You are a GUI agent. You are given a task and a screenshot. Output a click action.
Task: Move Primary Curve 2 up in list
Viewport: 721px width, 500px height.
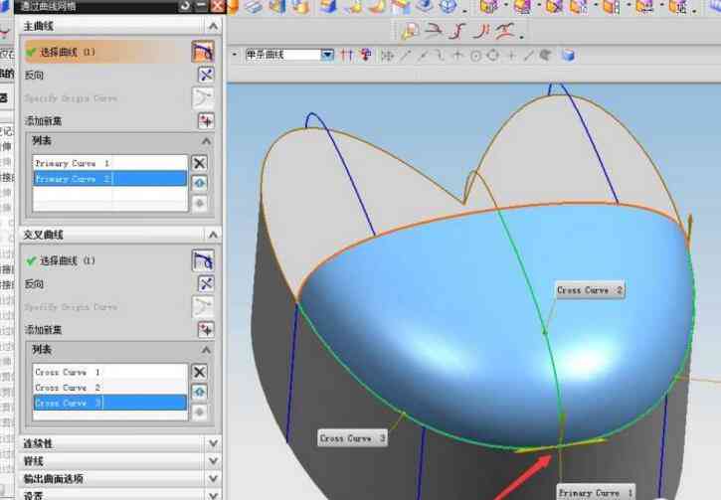click(199, 183)
